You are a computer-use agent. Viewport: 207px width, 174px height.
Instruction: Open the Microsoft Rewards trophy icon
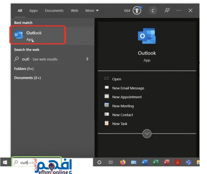point(137,11)
